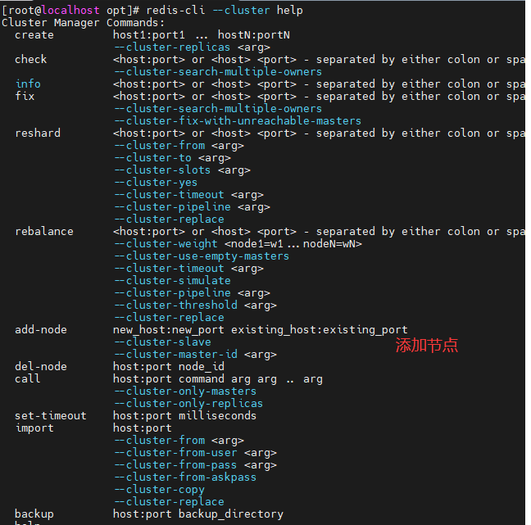
Task: Click the highlighted 'info' command
Action: tap(28, 84)
